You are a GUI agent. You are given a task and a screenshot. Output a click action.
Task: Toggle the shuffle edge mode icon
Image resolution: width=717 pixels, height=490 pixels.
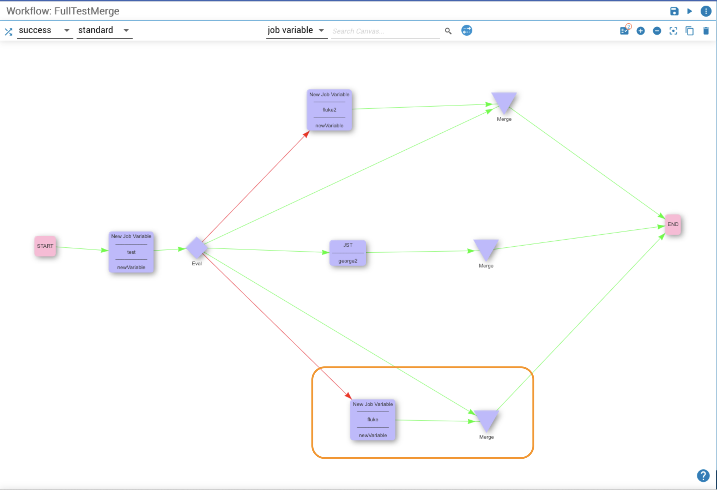9,31
